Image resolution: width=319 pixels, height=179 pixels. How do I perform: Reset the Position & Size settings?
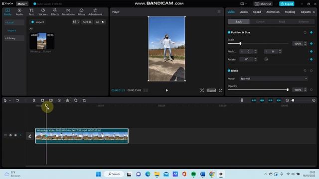tap(305, 32)
